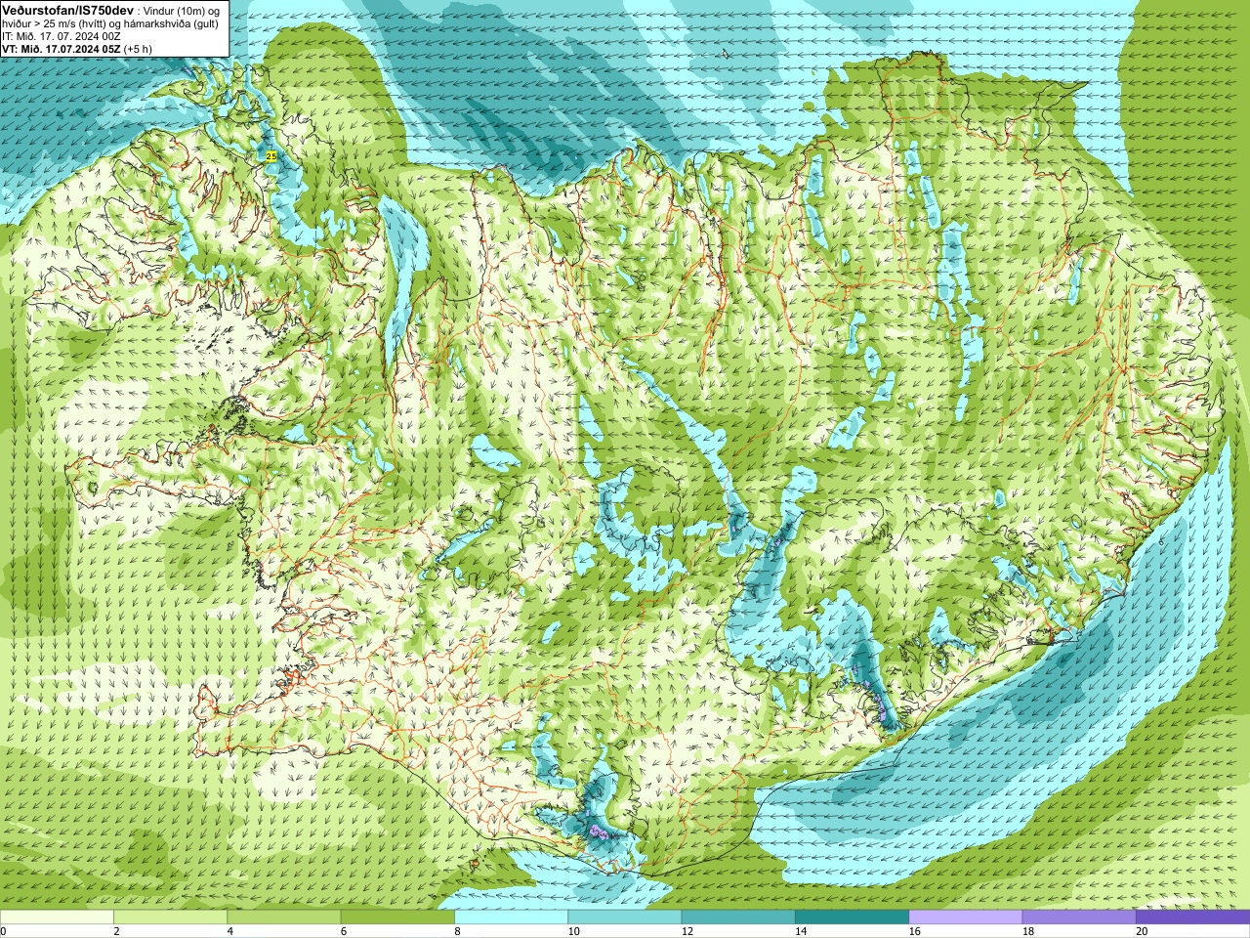Click the 4–6 green legend swatch
This screenshot has height=938, width=1250.
[x=284, y=917]
